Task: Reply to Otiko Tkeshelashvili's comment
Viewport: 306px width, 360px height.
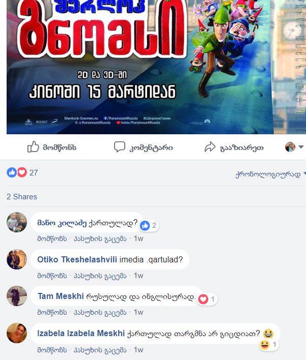Action: (x=100, y=276)
